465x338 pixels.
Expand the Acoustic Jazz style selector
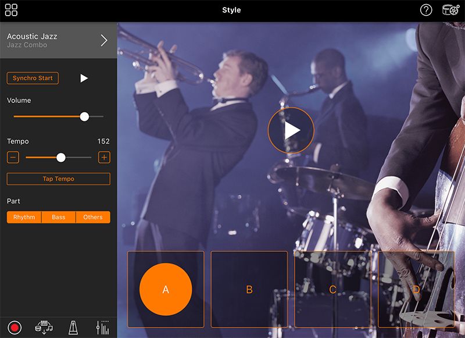104,40
